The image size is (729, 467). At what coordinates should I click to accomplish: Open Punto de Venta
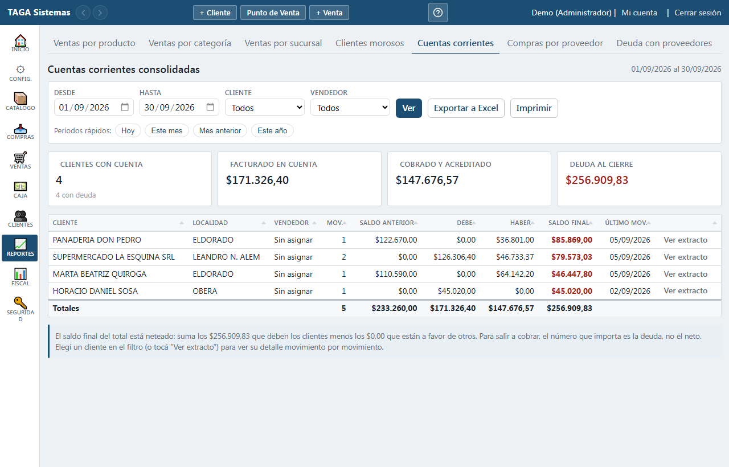(273, 13)
